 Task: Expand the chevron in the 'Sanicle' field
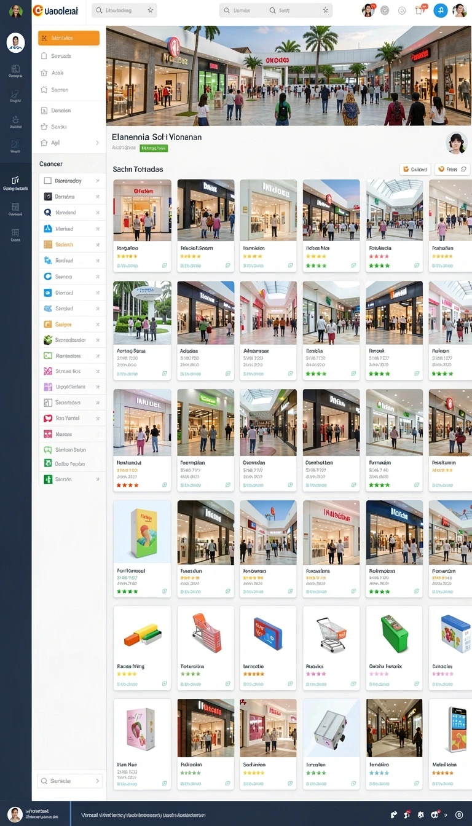click(97, 781)
